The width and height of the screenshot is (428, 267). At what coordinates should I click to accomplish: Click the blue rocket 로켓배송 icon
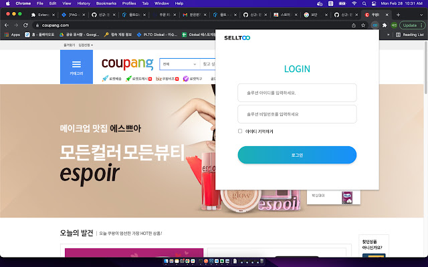tap(105, 79)
